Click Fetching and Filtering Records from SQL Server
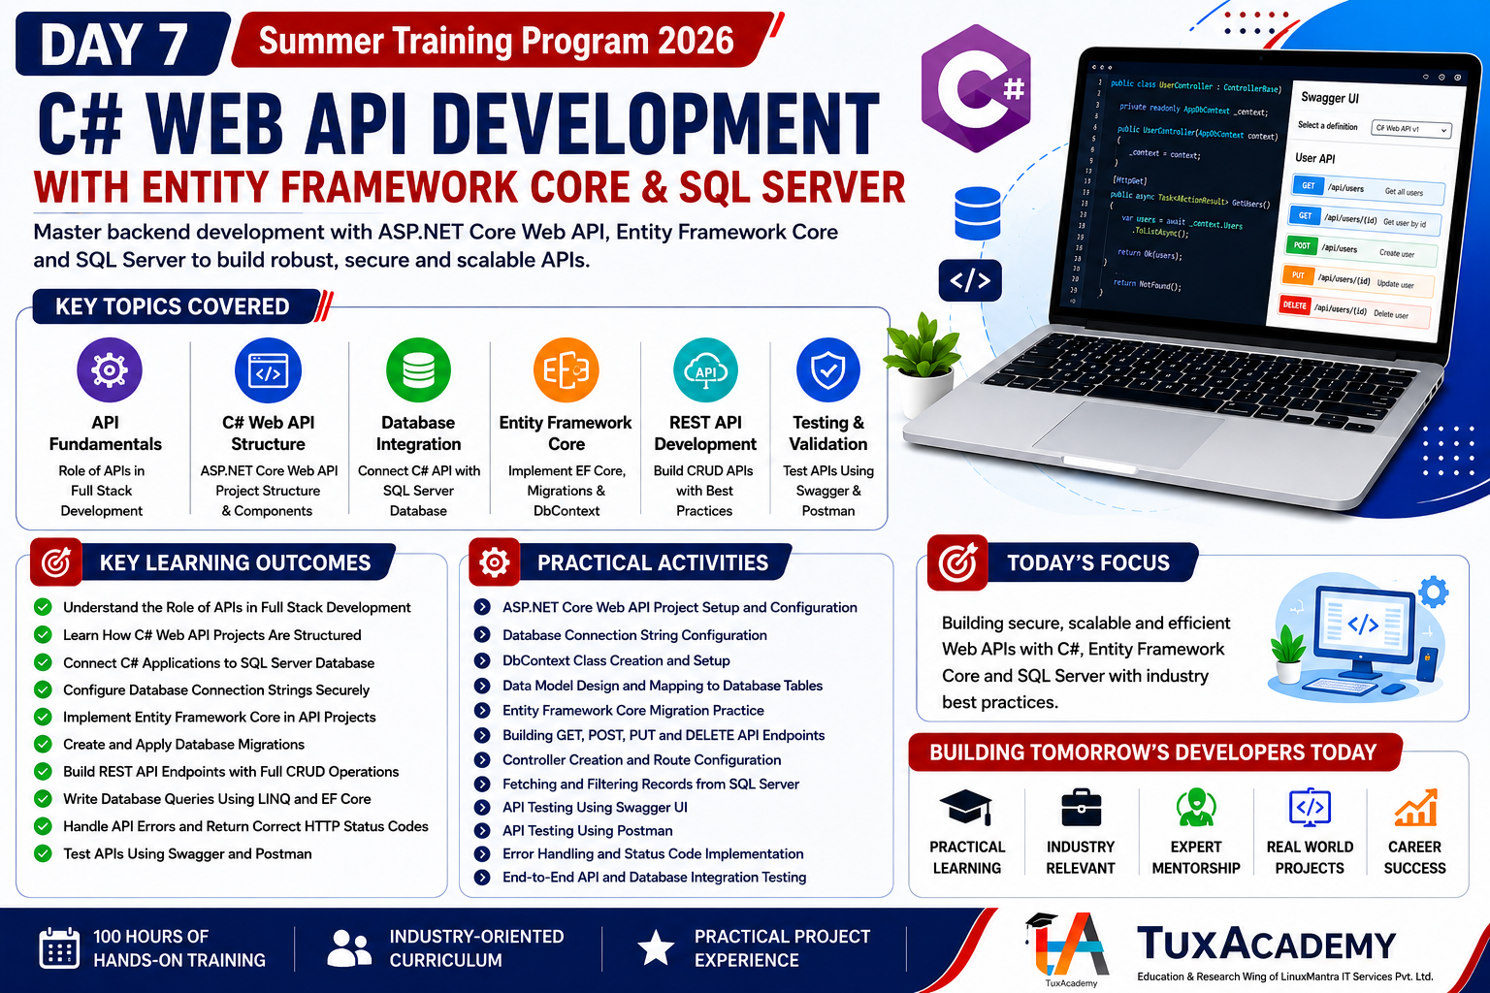Image resolution: width=1490 pixels, height=993 pixels. [x=651, y=784]
